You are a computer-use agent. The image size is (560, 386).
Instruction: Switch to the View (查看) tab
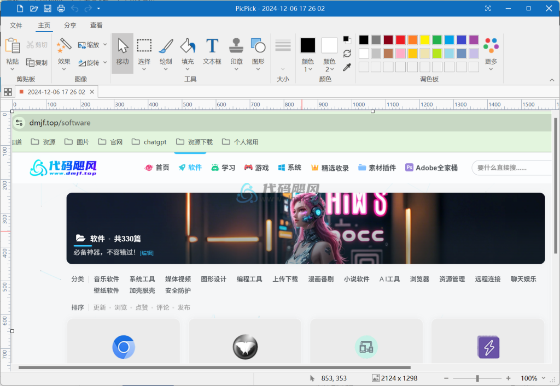(x=96, y=25)
